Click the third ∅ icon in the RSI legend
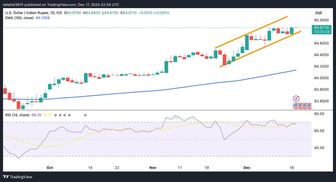Image resolution: width=336 pixels, height=182 pixels. click(65, 115)
